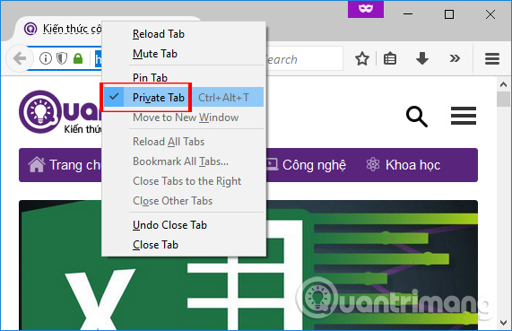Click the browser back arrow button
The image size is (512, 331).
(20, 59)
